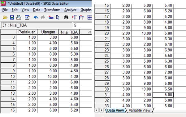Click Nilai_TBA cell 4.80 in row 13
186x117 pixels.
point(69,93)
